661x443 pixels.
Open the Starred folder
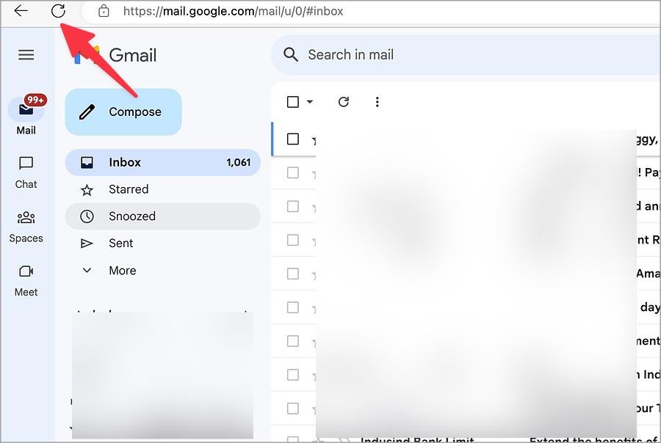coord(163,189)
